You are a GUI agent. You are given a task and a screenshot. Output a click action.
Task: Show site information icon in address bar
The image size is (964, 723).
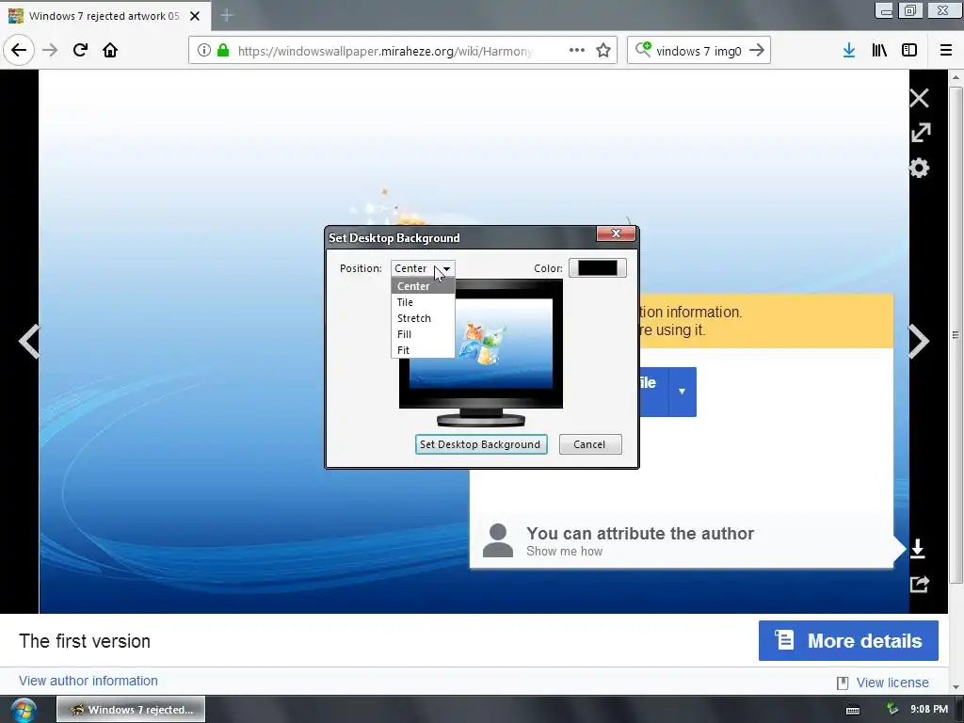click(x=204, y=51)
